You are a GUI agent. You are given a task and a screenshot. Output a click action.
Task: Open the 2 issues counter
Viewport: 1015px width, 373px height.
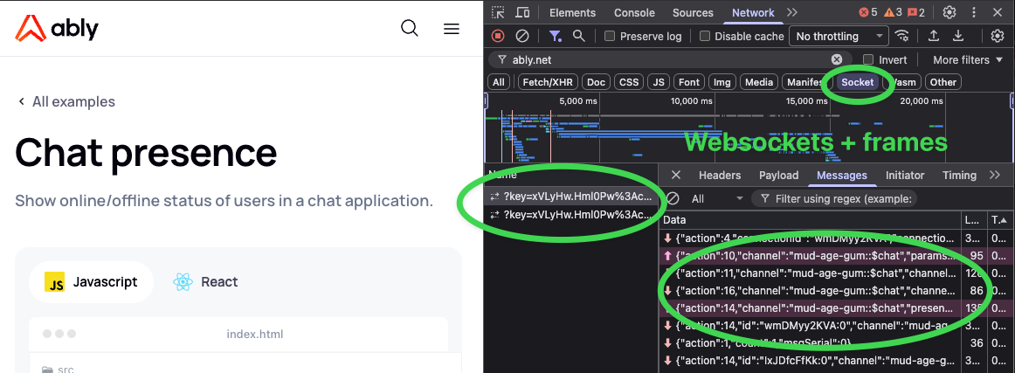[916, 12]
